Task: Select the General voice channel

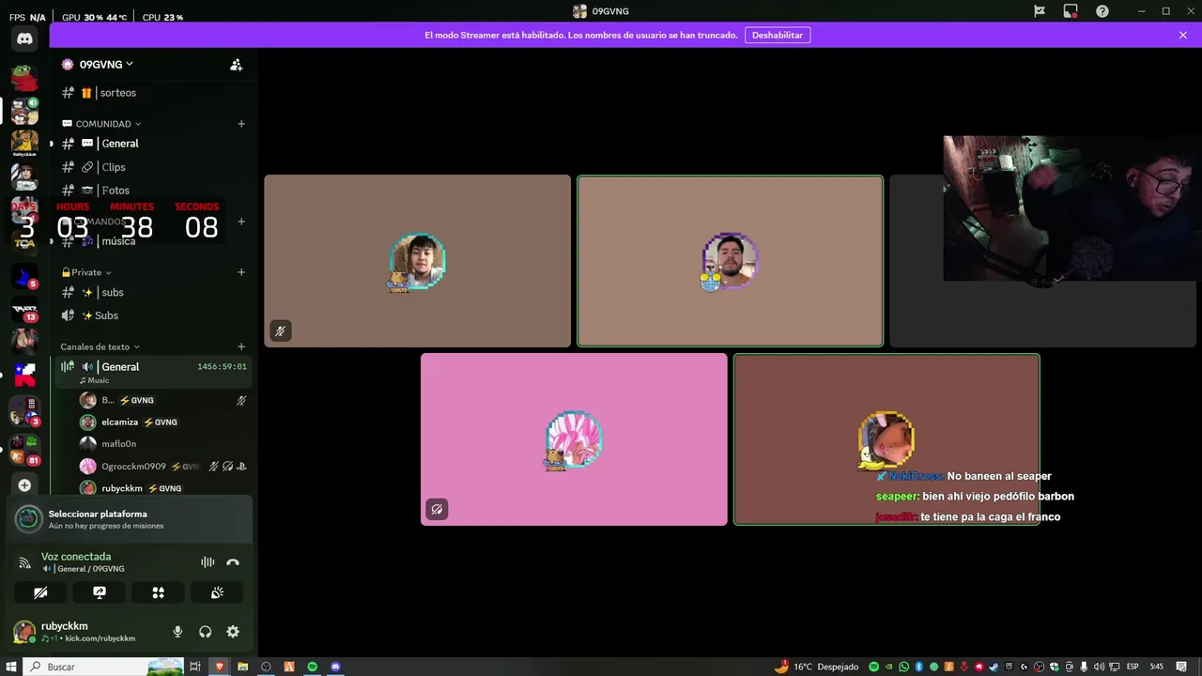Action: (x=153, y=372)
